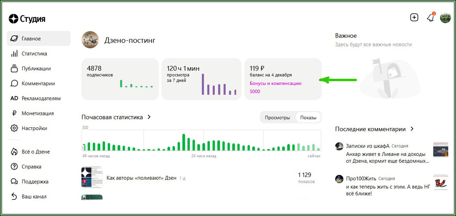Click the flame icon beside Всё о Дзене
The width and height of the screenshot is (456, 216).
[14, 152]
